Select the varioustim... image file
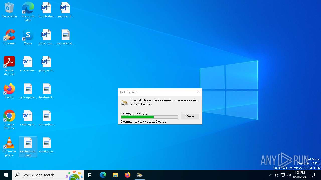The width and height of the screenshot is (321, 180). (x=47, y=118)
